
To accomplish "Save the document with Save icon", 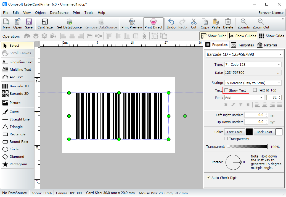I will [x=29, y=24].
